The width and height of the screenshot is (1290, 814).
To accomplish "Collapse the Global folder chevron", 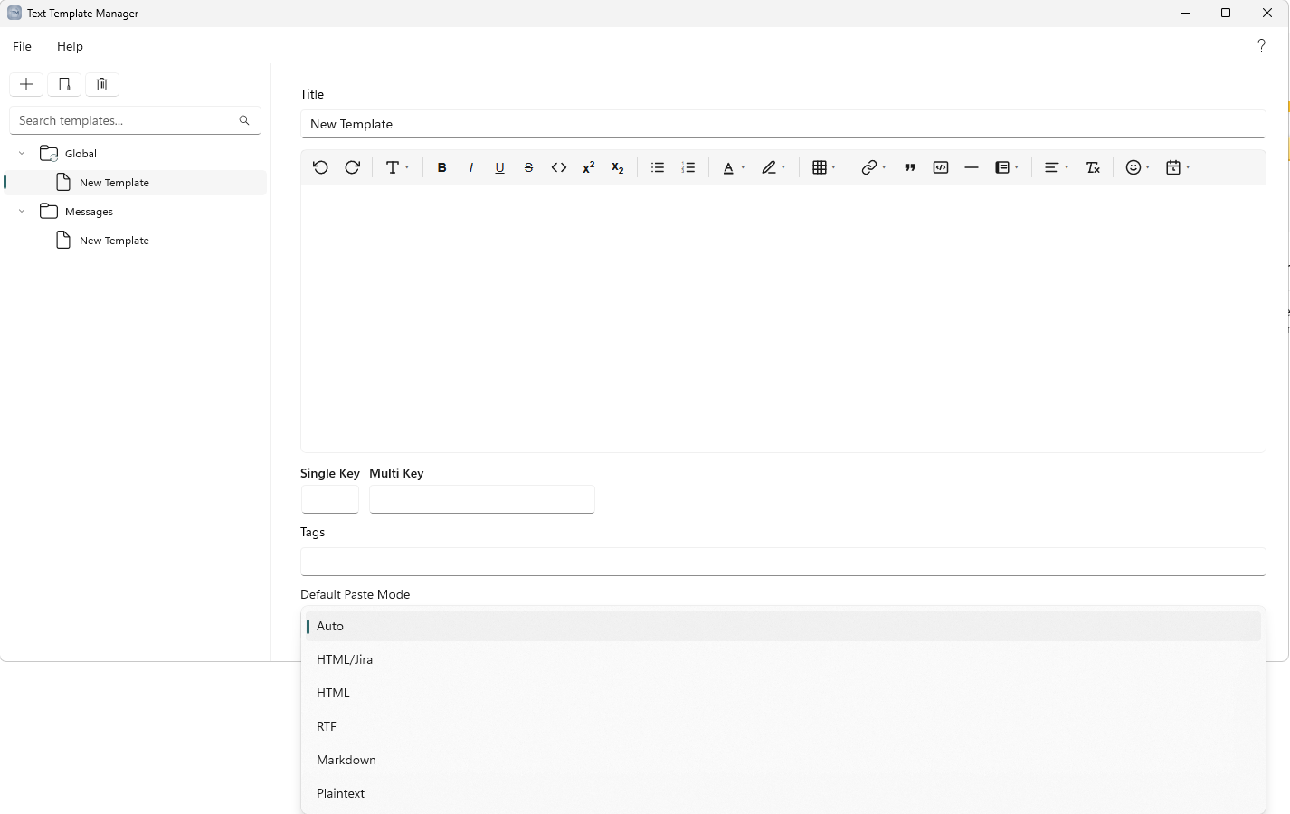I will (22, 154).
